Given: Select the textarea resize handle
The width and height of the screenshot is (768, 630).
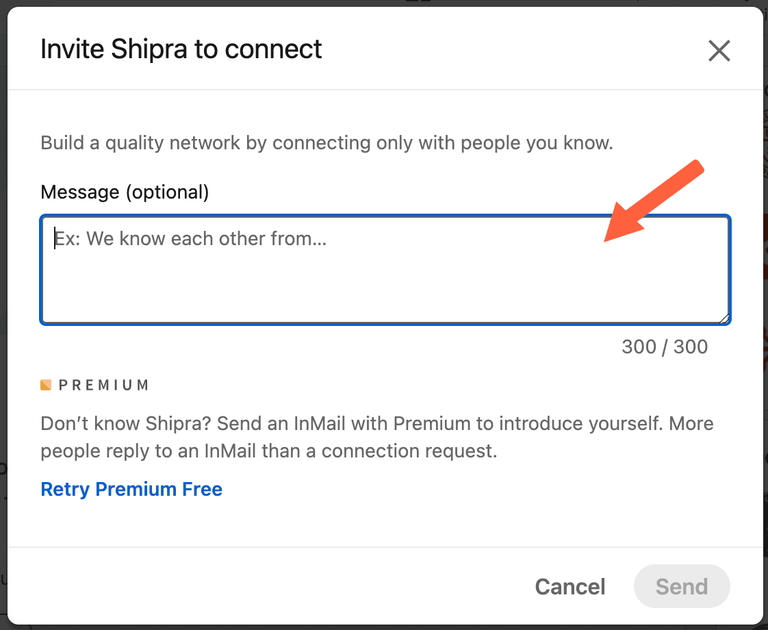Looking at the screenshot, I should pyautogui.click(x=724, y=316).
